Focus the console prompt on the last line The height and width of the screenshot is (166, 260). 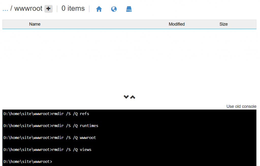click(28, 161)
